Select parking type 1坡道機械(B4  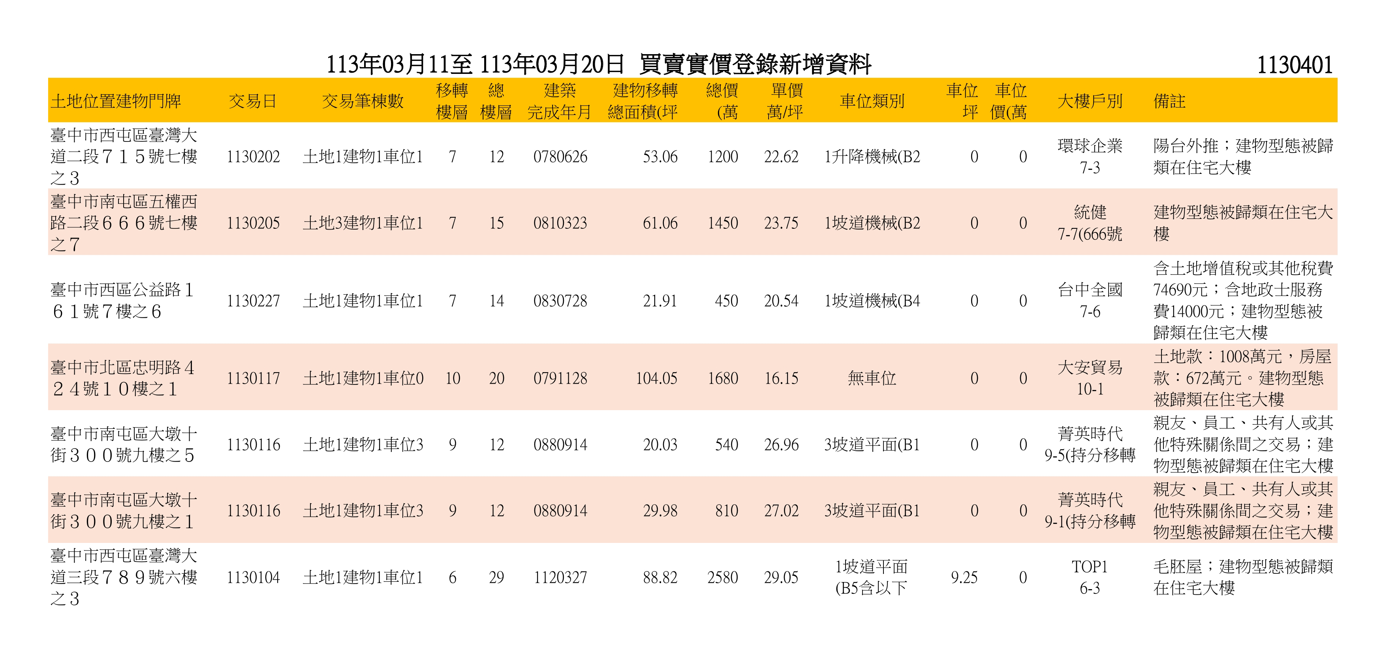pos(872,301)
